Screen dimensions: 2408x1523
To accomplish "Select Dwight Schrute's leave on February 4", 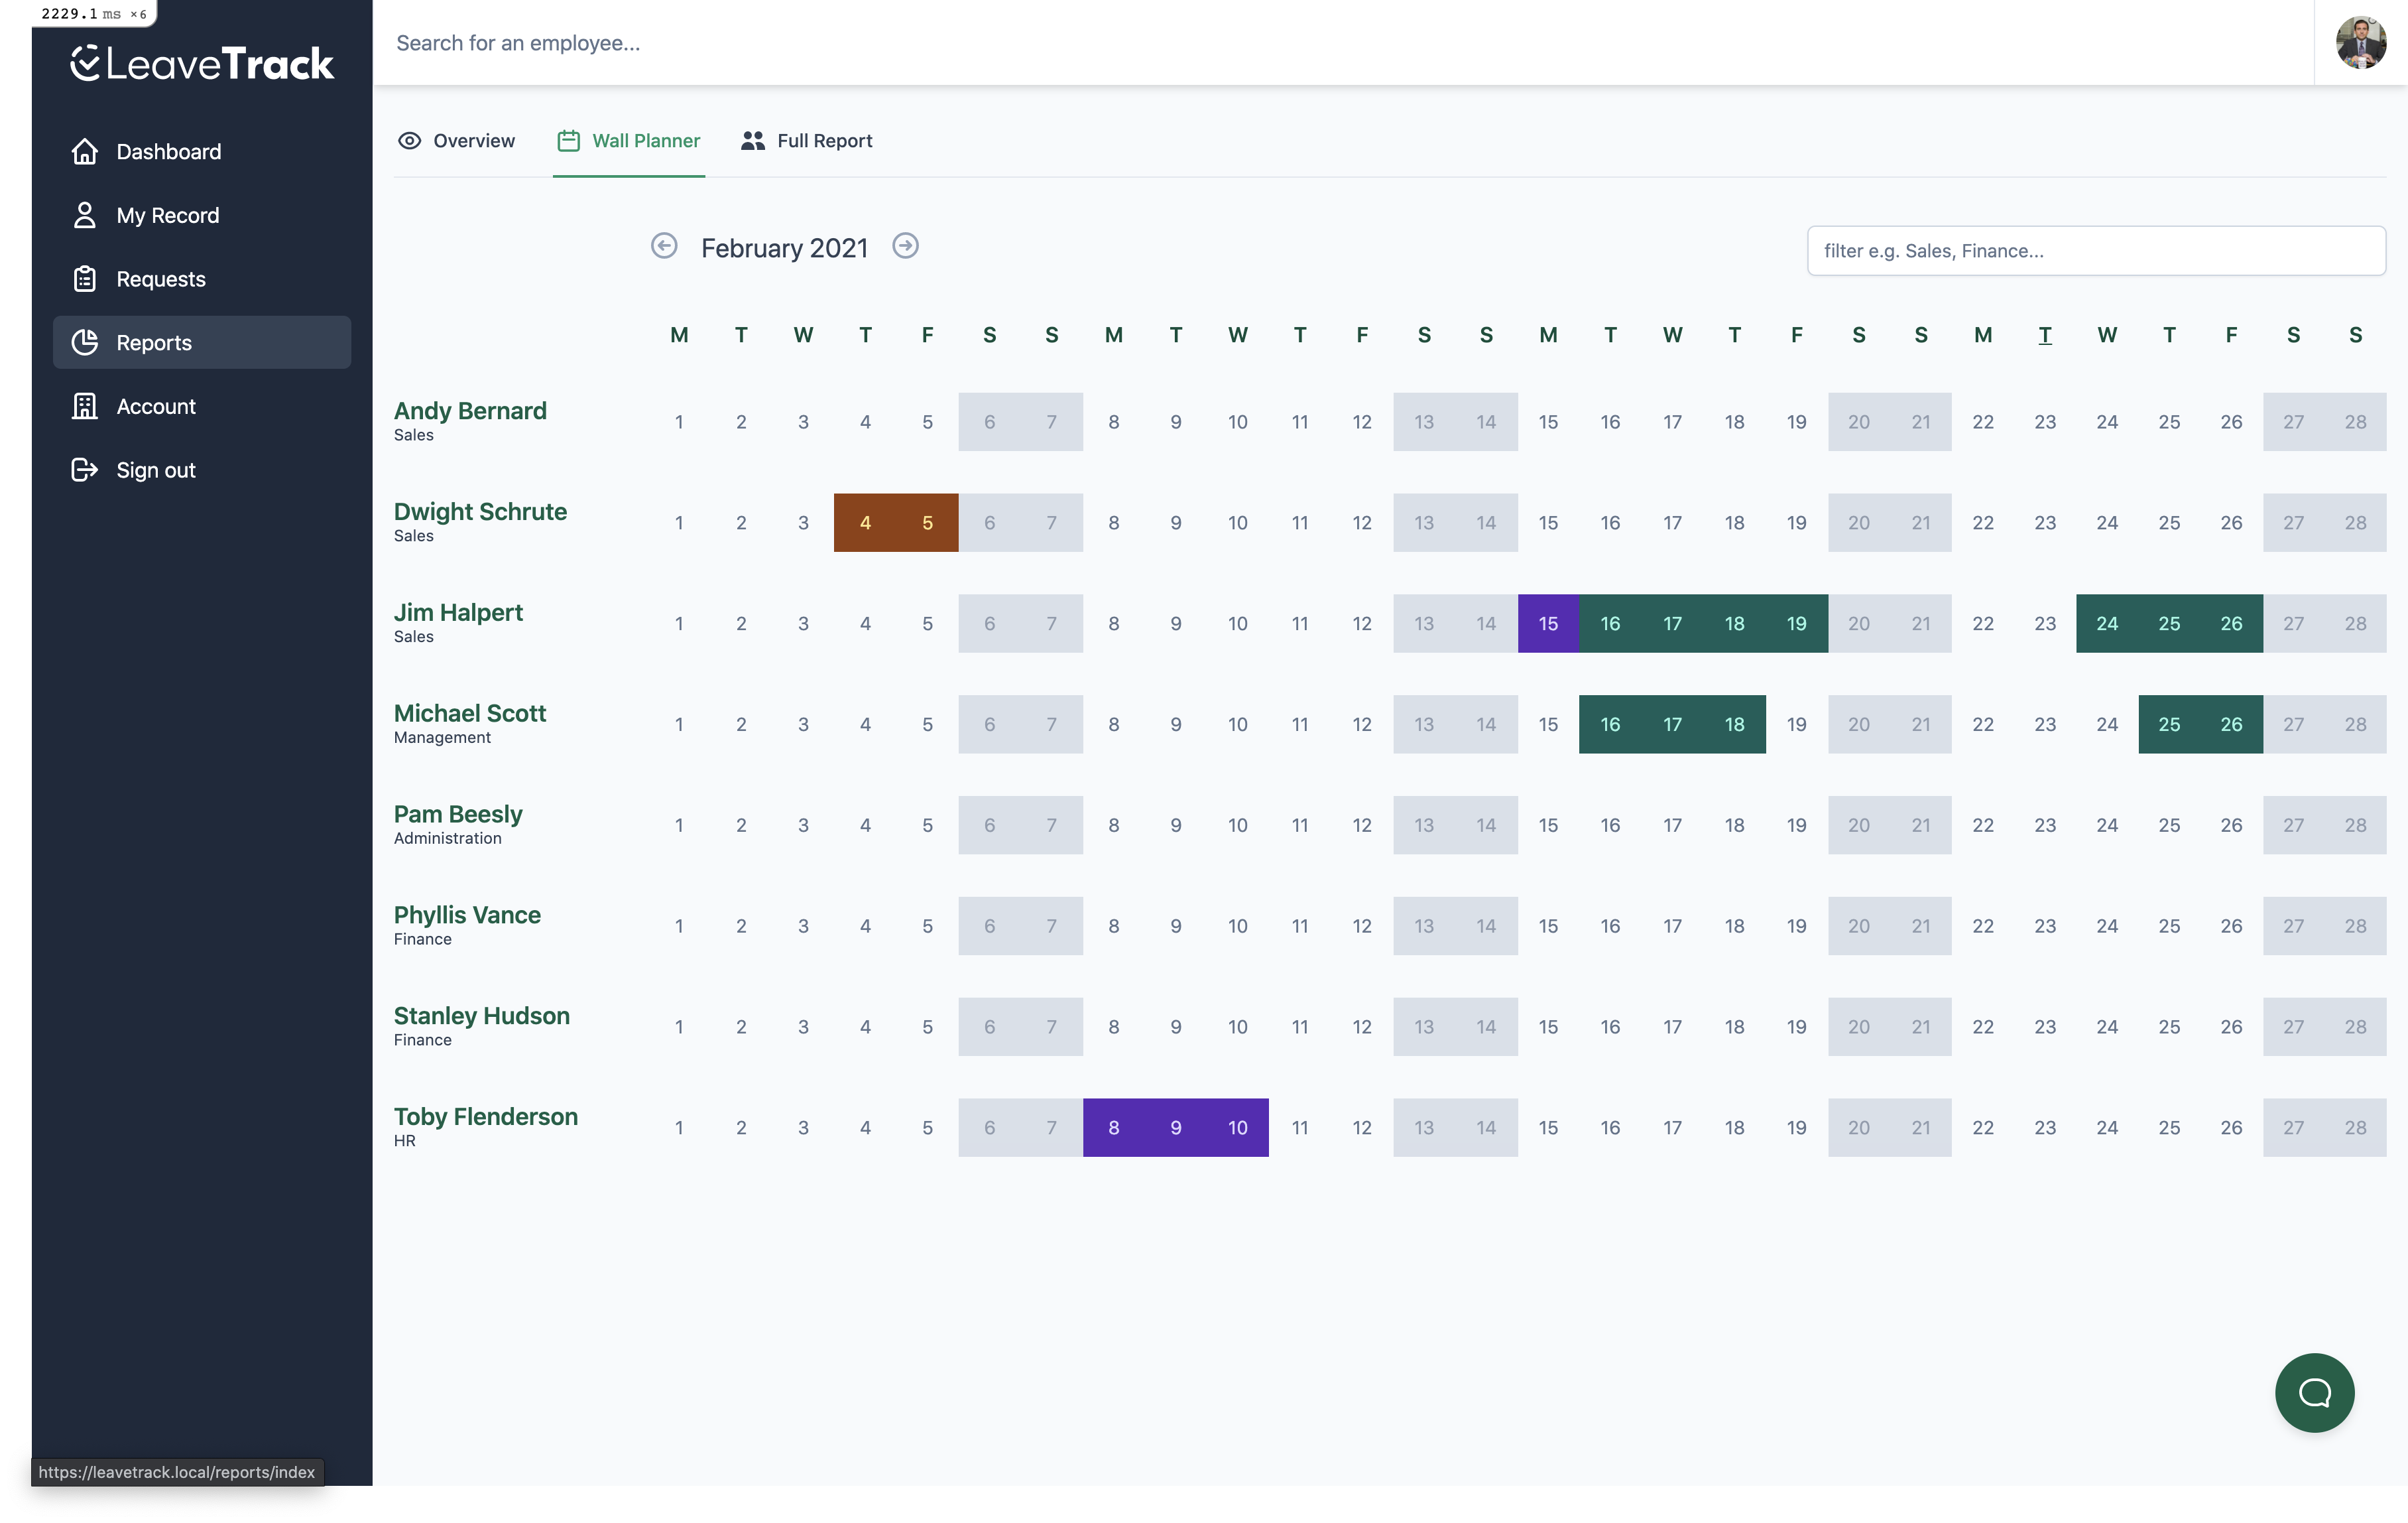I will pyautogui.click(x=865, y=522).
